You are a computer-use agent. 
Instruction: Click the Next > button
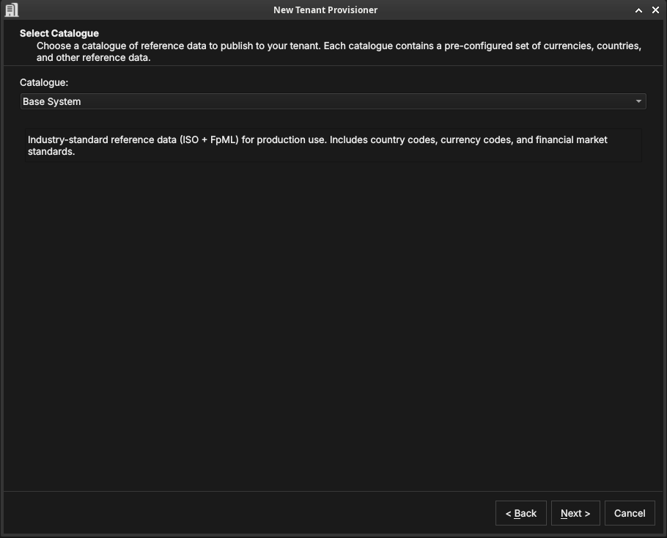tap(575, 513)
